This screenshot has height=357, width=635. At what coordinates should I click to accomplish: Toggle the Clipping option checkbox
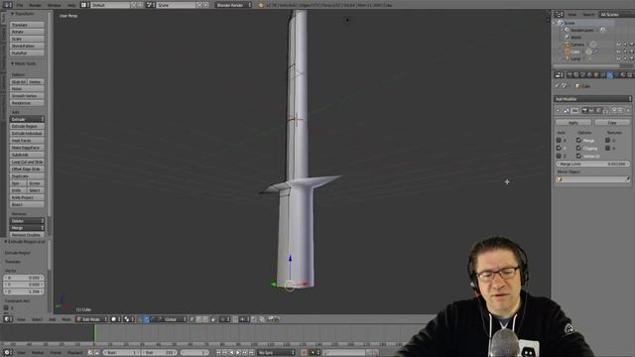578,148
